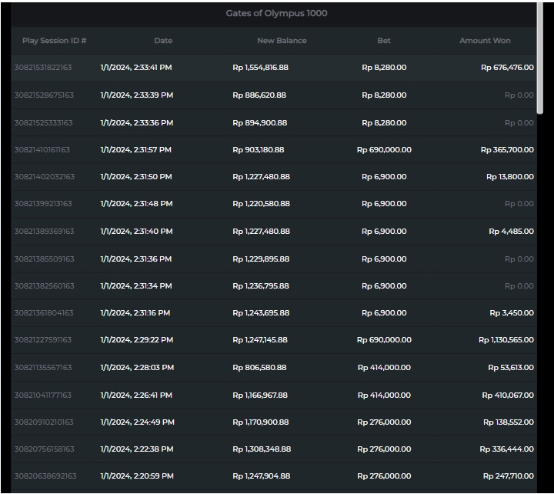Select session 30820638692163

45,476
